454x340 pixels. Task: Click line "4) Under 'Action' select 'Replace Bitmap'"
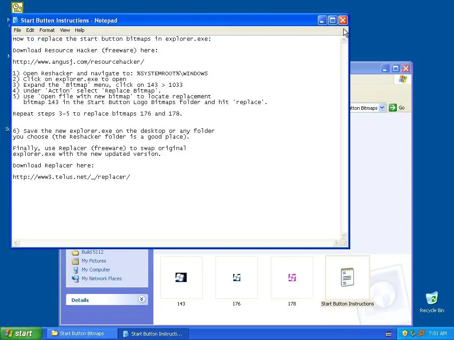(86, 91)
